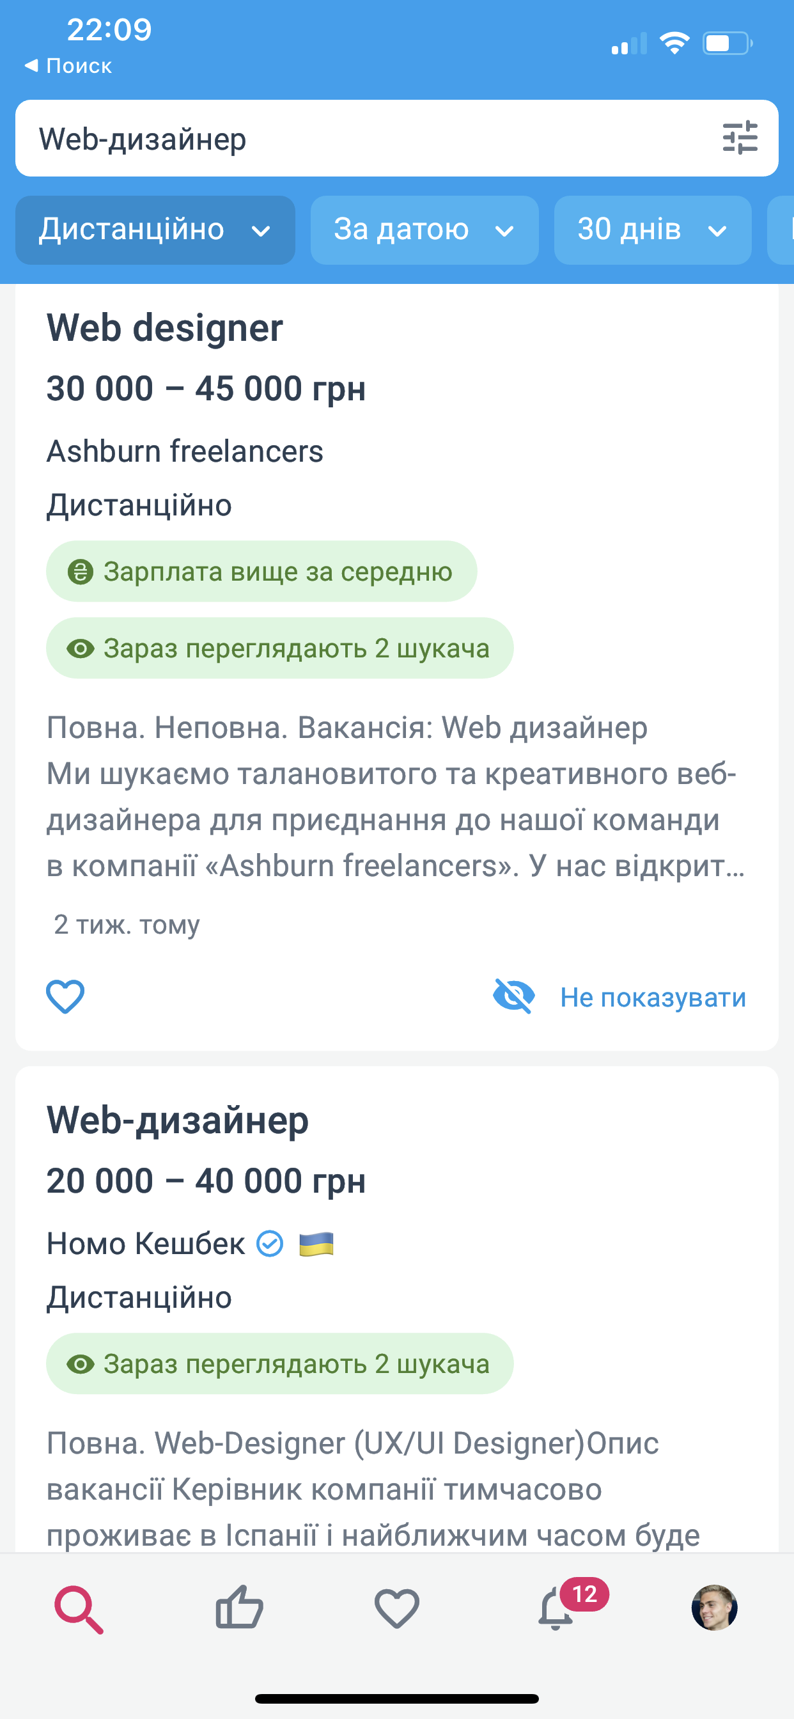794x1719 pixels.
Task: Open saved vacancies heart tab
Action: click(396, 1608)
